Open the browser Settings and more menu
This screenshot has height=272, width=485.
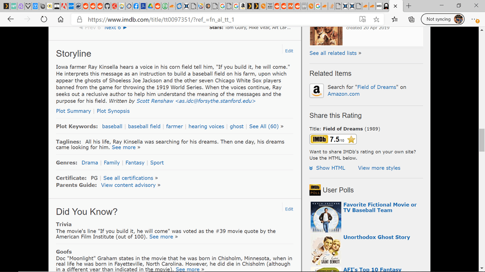(x=475, y=20)
